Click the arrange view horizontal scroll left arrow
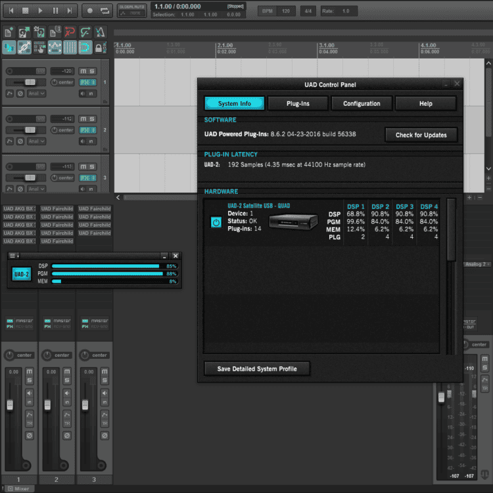Viewport: 493px width, 493px height. 118,197
